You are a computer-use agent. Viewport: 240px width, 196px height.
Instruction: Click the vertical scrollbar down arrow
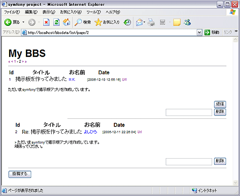235,183
